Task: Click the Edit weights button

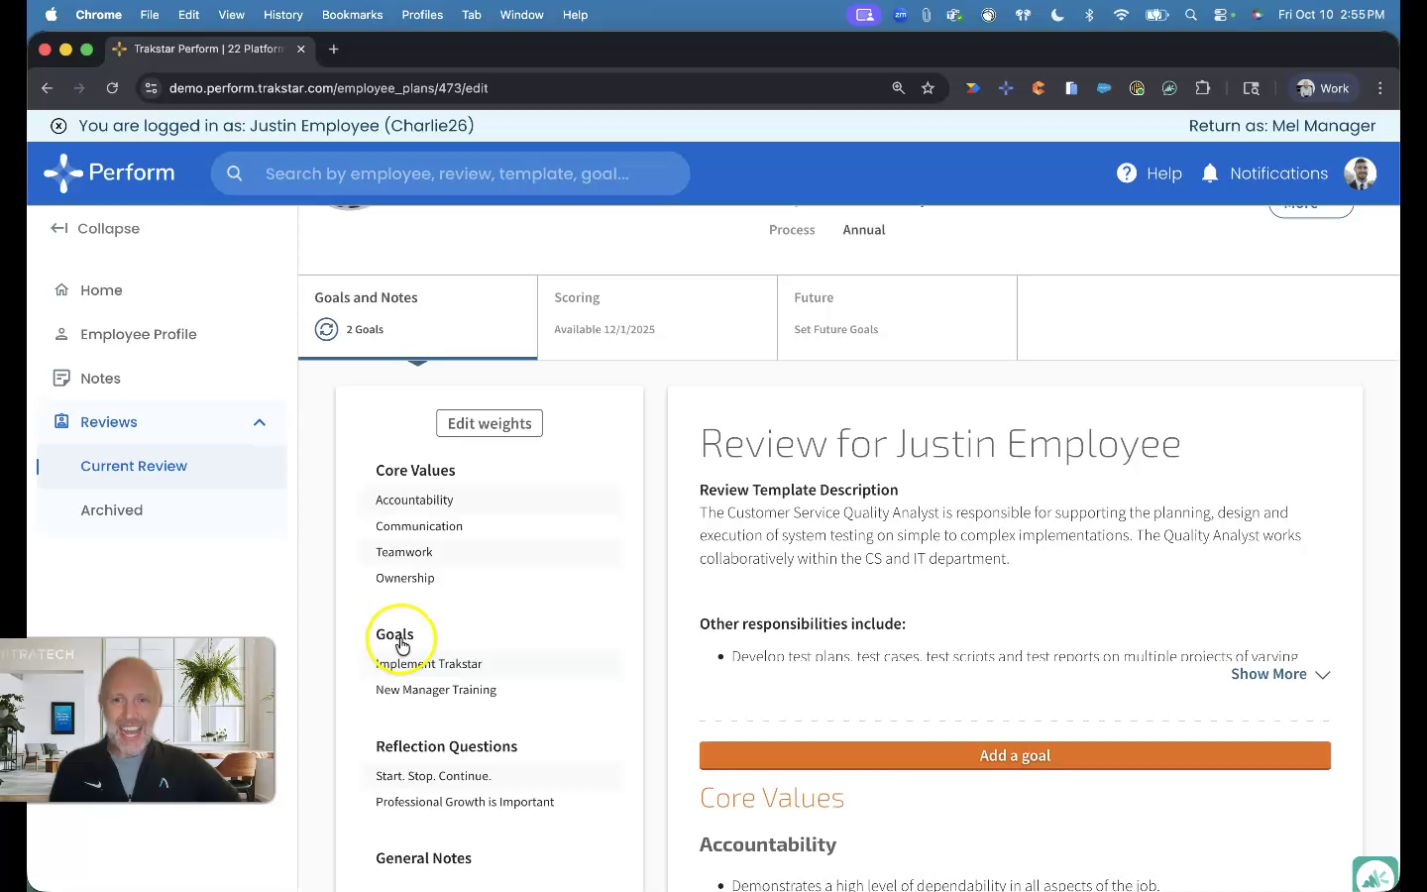Action: tap(490, 423)
